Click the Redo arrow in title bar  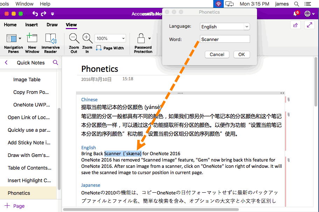43,14
